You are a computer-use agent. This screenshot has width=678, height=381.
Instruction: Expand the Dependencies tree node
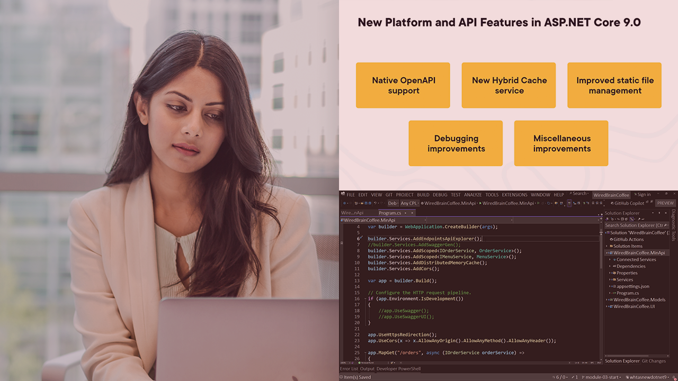[610, 266]
